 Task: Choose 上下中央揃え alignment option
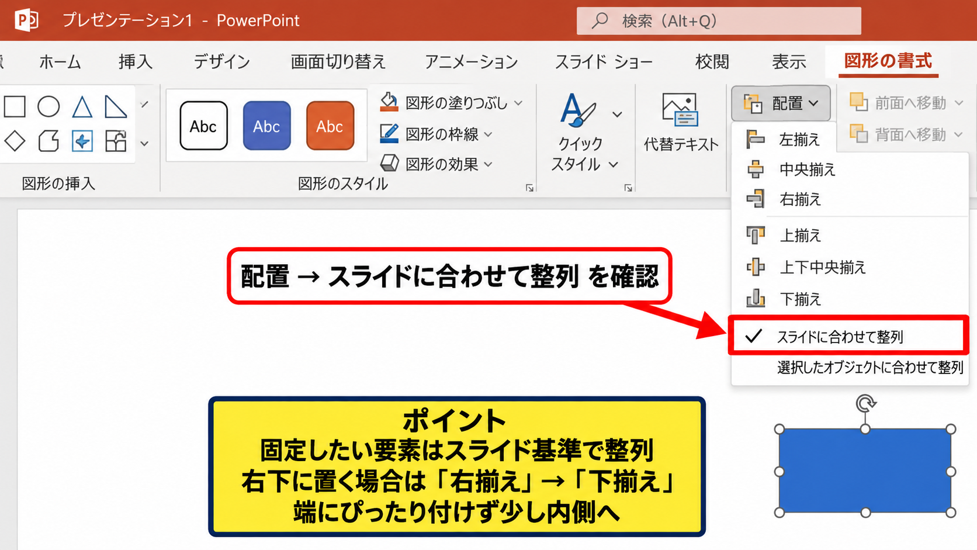(x=850, y=267)
